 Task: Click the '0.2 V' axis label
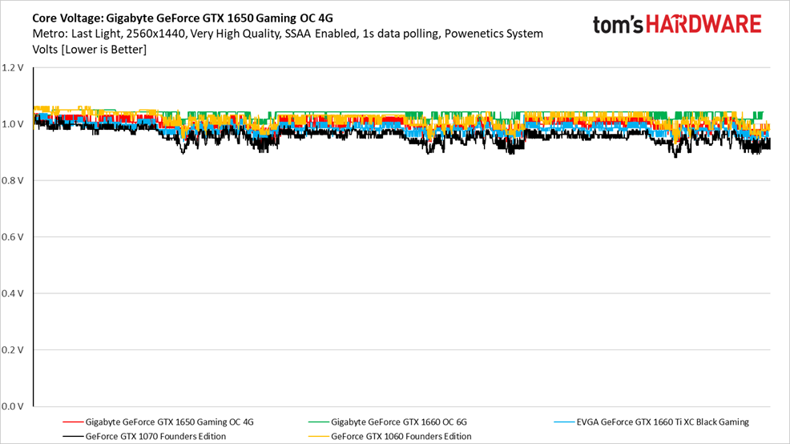(x=12, y=349)
